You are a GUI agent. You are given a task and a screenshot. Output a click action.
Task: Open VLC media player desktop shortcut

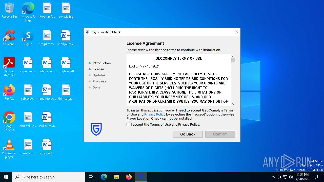point(9,149)
